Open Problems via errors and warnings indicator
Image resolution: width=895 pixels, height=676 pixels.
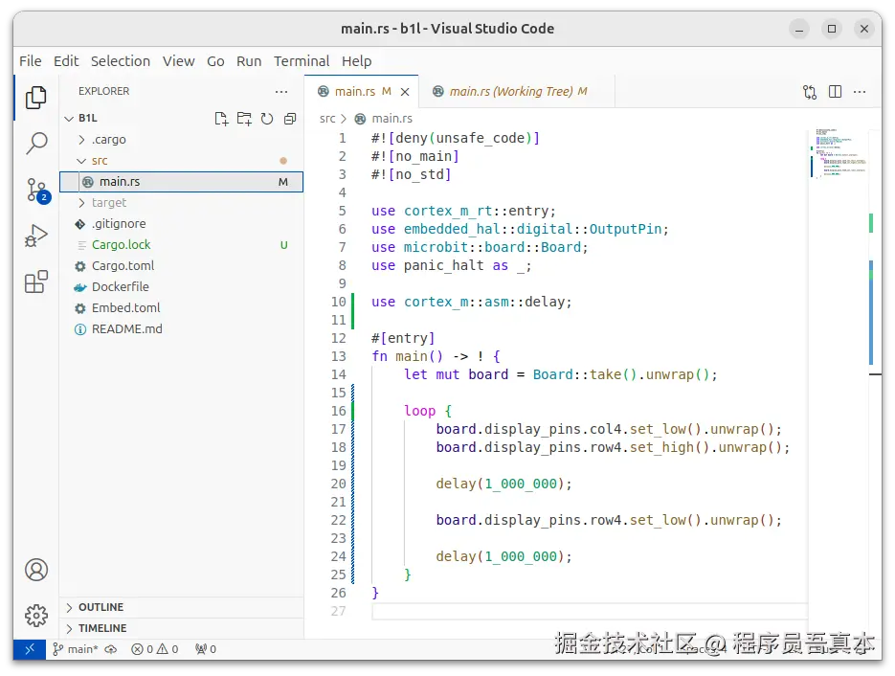tap(155, 649)
